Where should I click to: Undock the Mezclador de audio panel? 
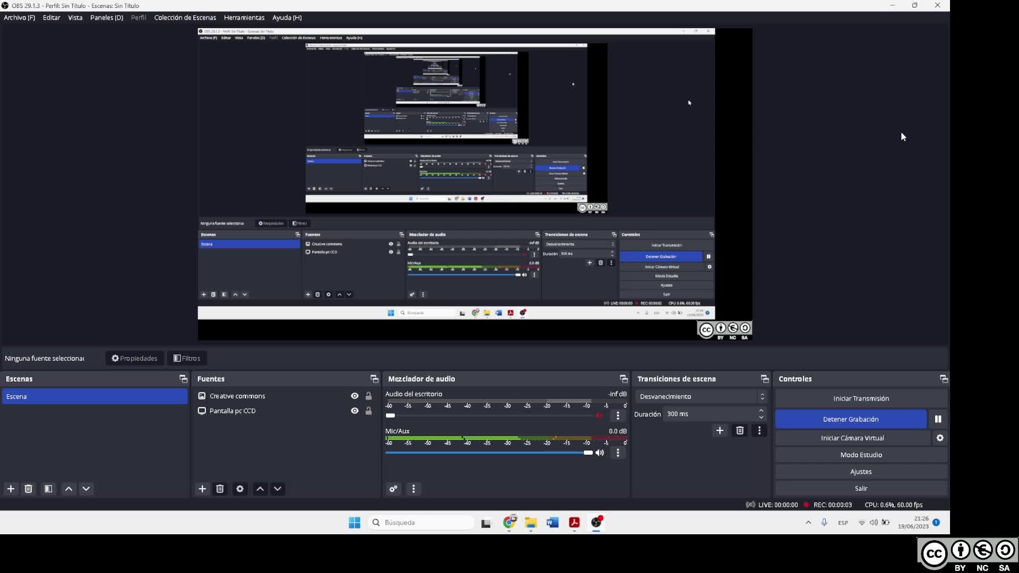click(x=624, y=379)
